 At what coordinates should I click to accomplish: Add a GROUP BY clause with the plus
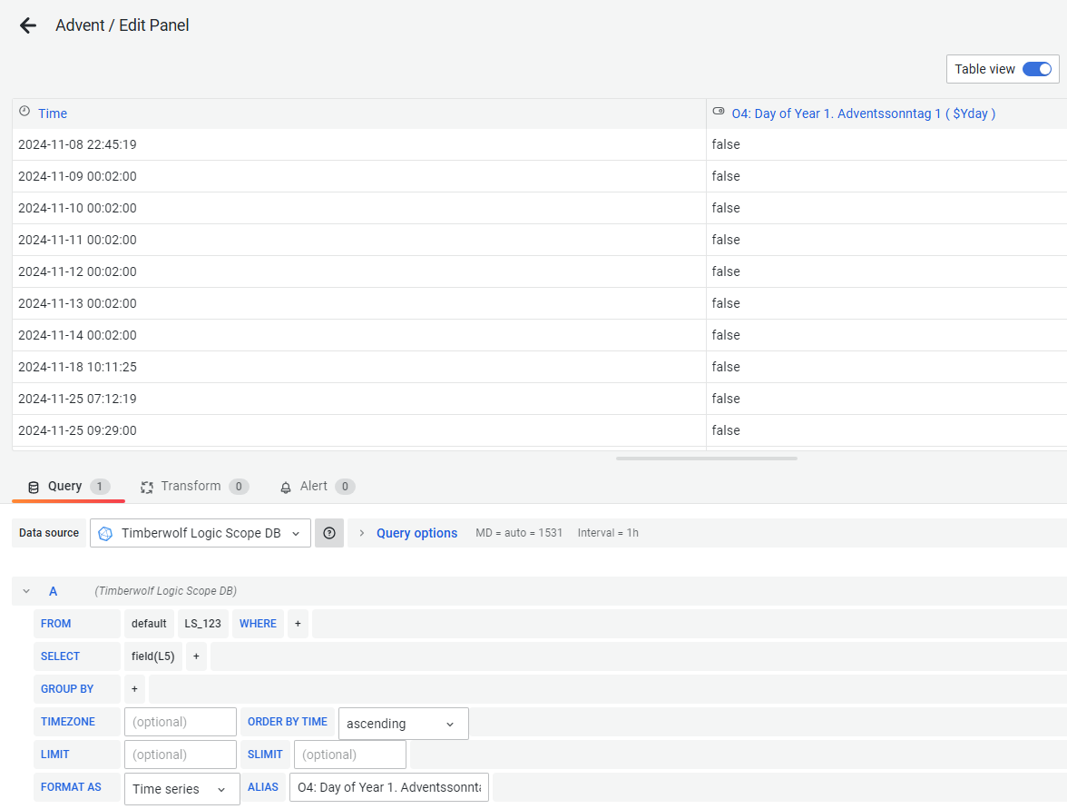134,689
